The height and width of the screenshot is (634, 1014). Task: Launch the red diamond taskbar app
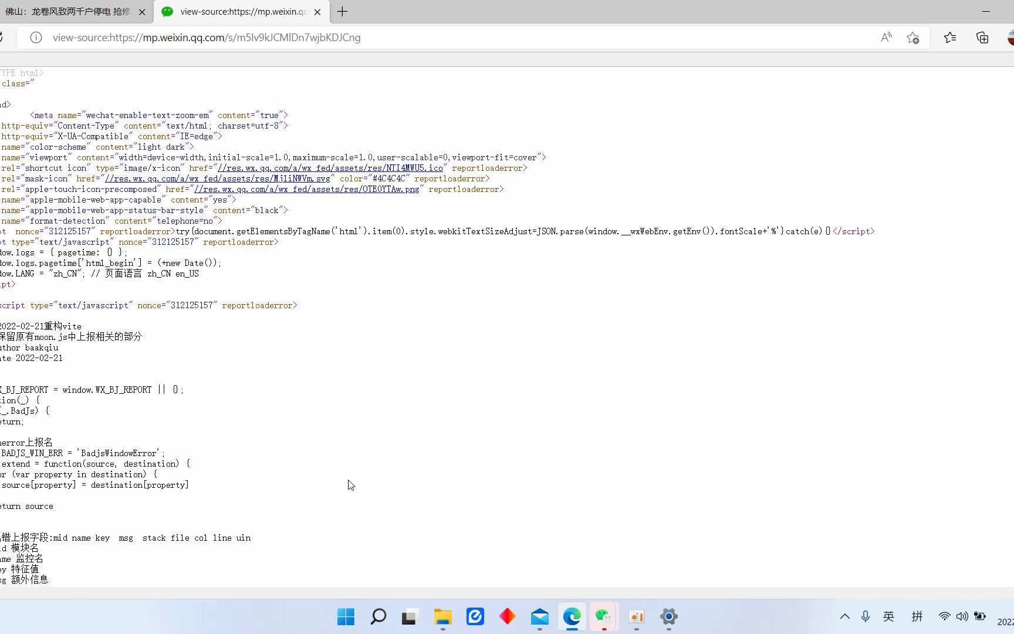[x=507, y=617]
